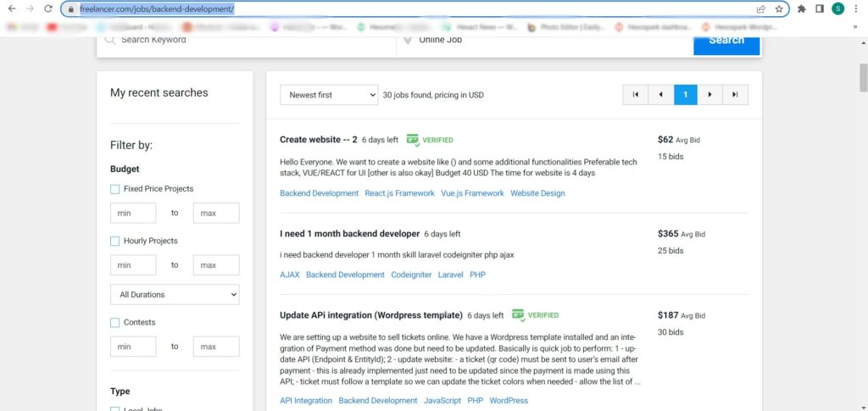
Task: Open the Chrome three-dot menu
Action: pos(856,8)
